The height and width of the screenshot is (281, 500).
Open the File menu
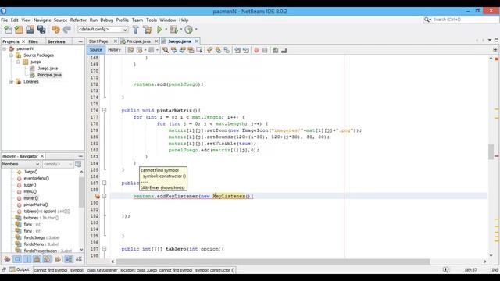pyautogui.click(x=5, y=20)
